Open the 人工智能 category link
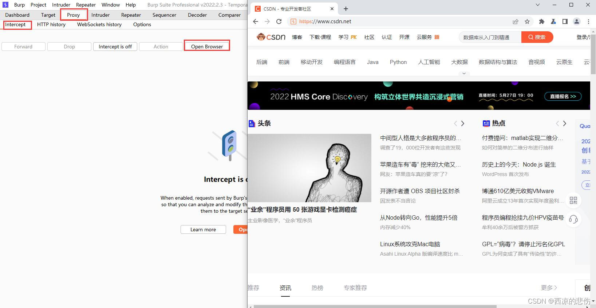Viewport: 596px width, 308px height. [x=429, y=62]
